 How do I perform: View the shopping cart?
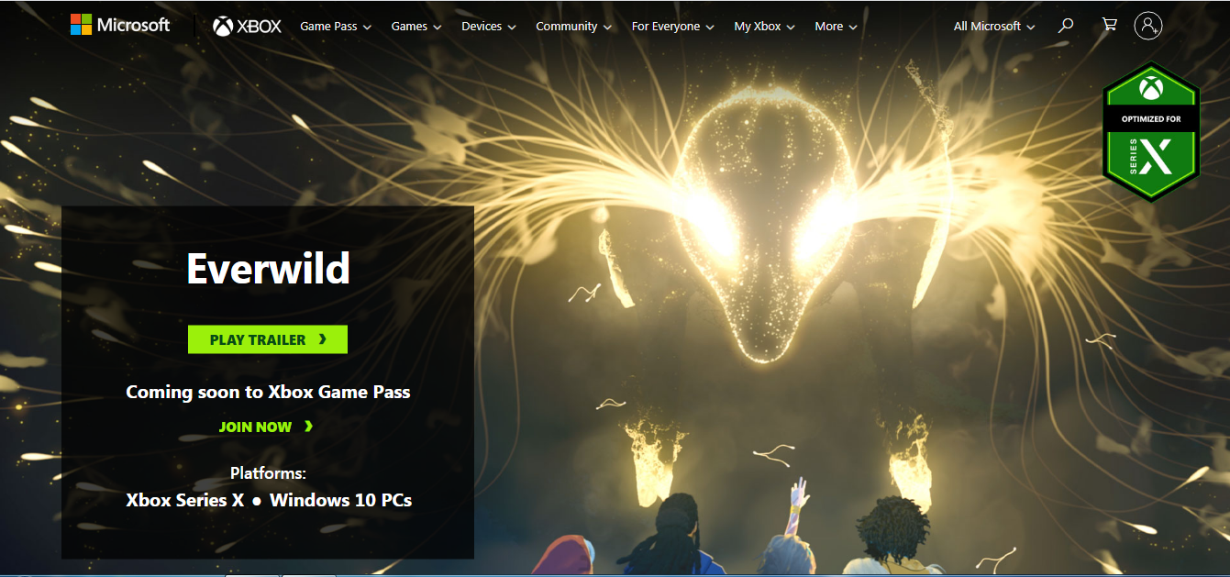tap(1109, 26)
